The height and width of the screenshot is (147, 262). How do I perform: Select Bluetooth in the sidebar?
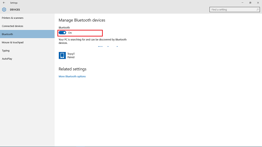27,34
